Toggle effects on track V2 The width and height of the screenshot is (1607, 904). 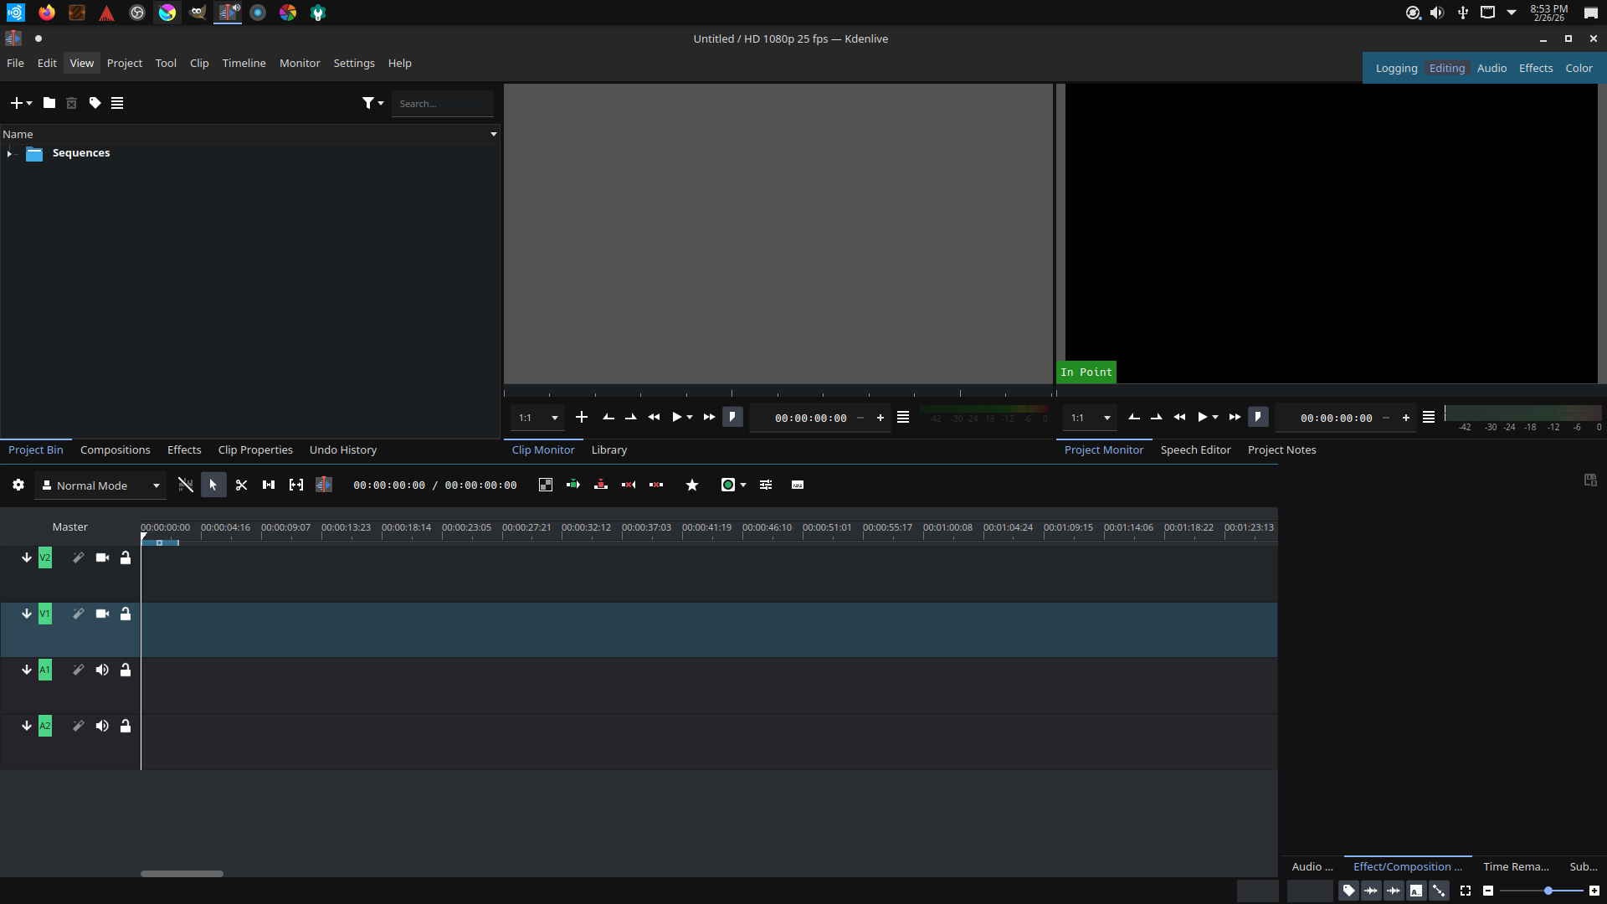point(79,558)
